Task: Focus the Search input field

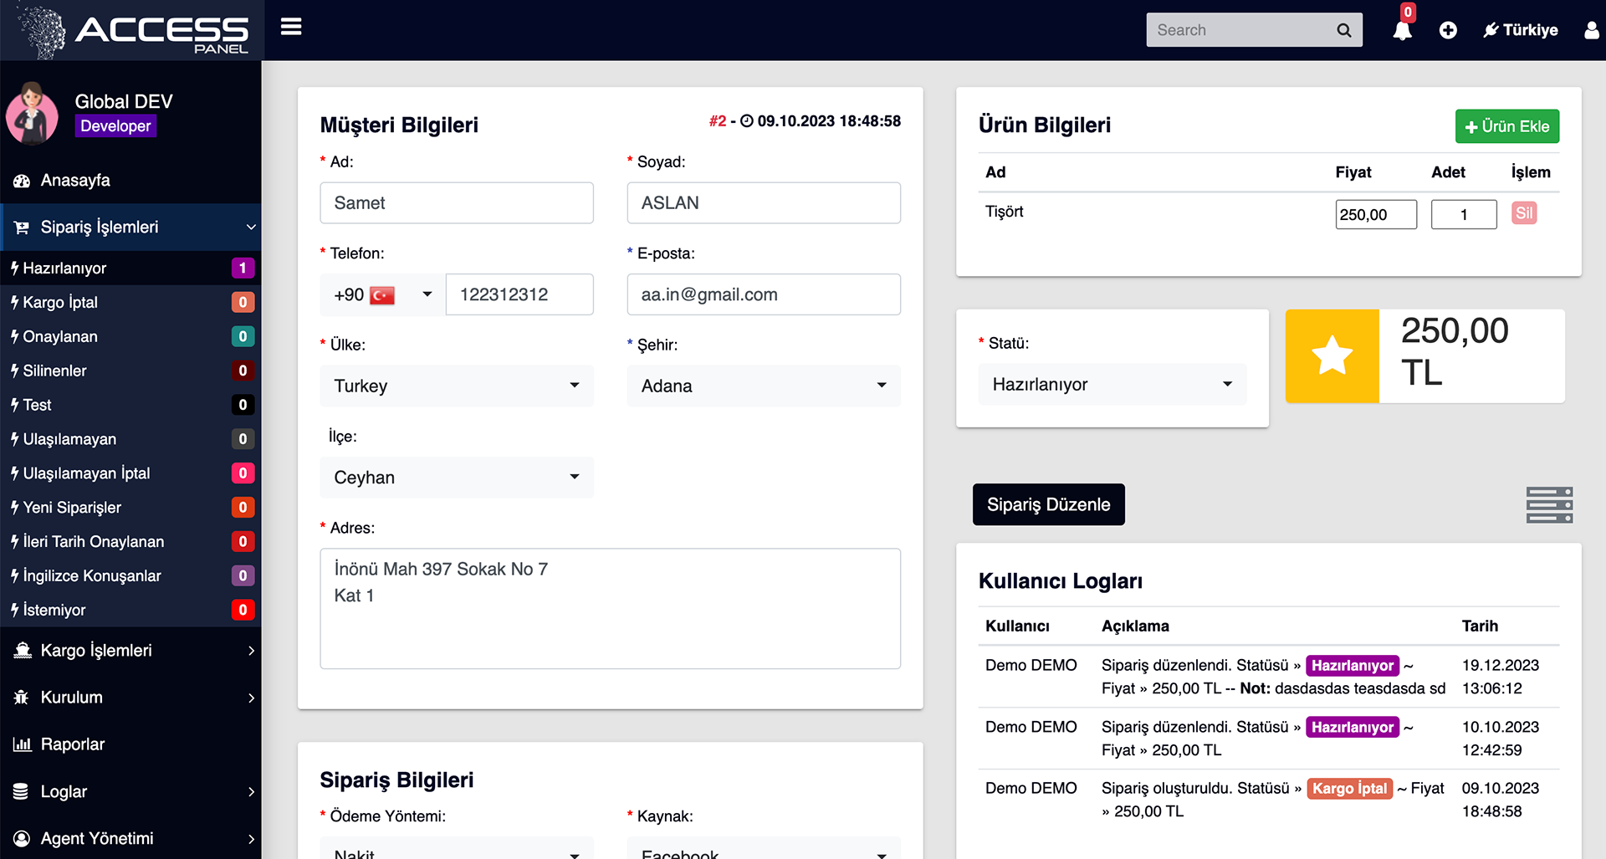Action: click(x=1242, y=30)
